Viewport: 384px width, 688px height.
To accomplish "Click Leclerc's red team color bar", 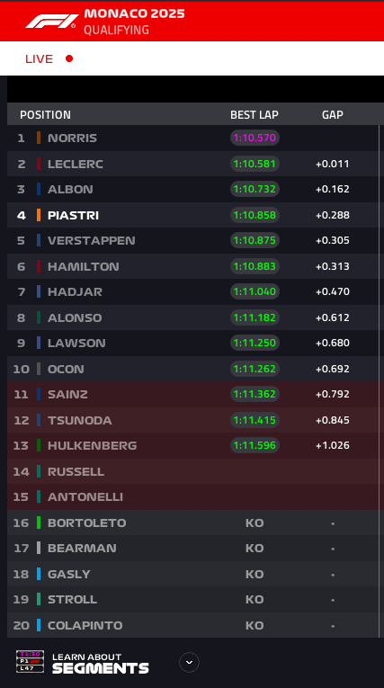I will pyautogui.click(x=39, y=164).
